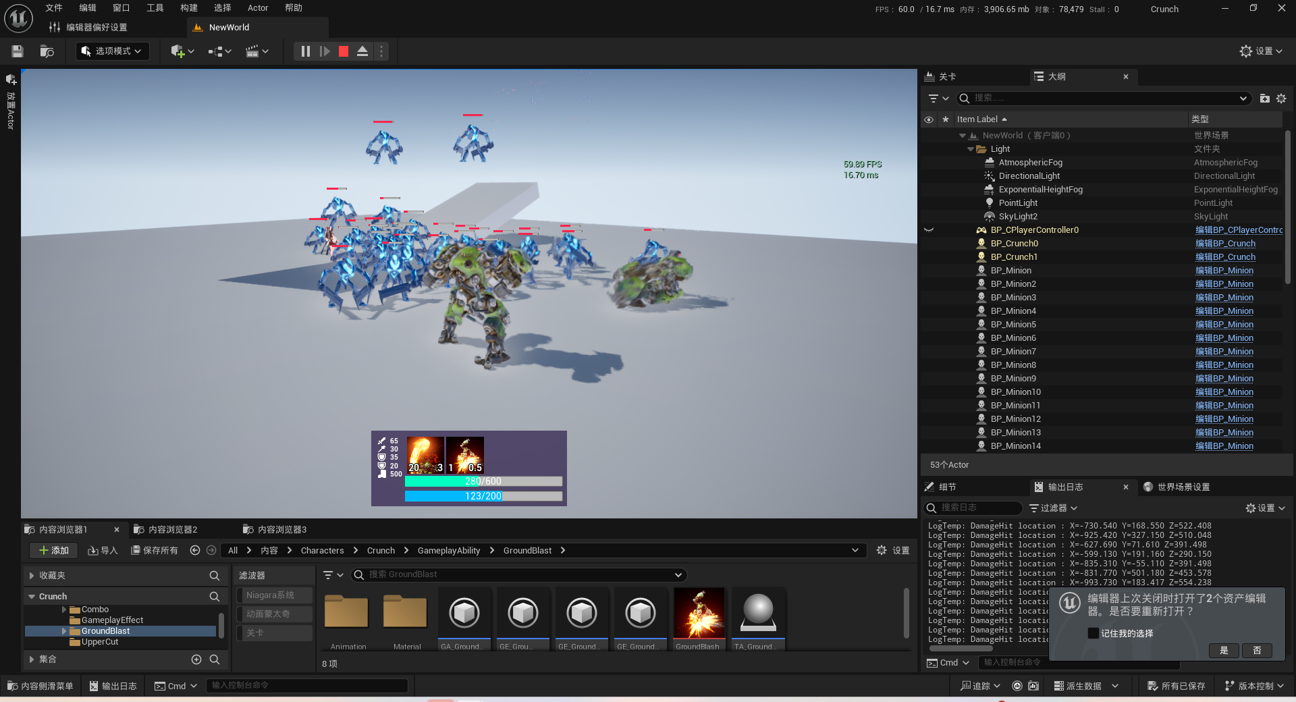Open play options three-dot menu
This screenshot has width=1296, height=702.
tap(381, 51)
